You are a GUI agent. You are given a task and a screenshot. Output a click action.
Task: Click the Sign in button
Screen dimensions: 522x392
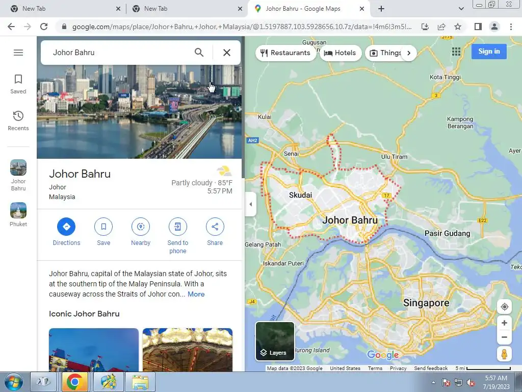point(489,52)
